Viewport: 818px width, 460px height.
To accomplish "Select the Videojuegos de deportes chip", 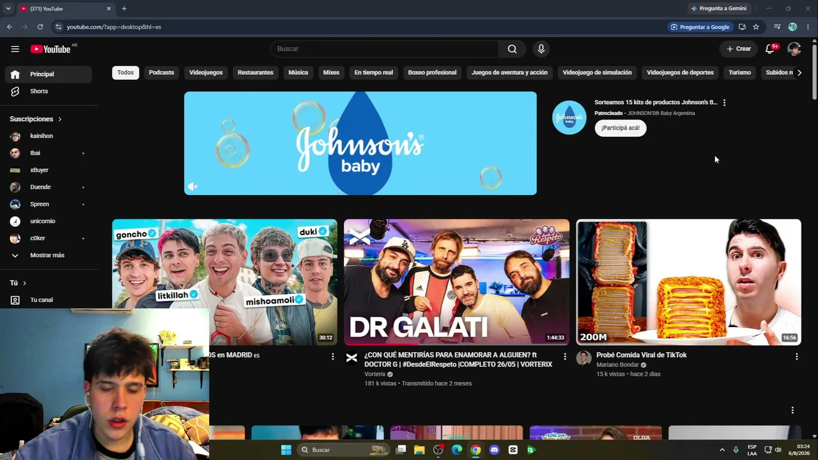I will [680, 72].
